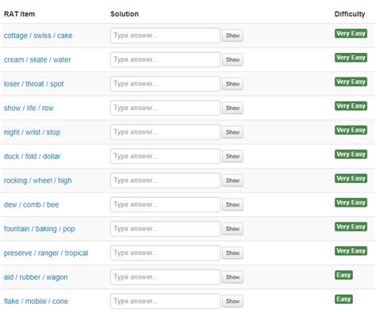Focus answer field for show / life / row
The width and height of the screenshot is (376, 312).
point(165,108)
